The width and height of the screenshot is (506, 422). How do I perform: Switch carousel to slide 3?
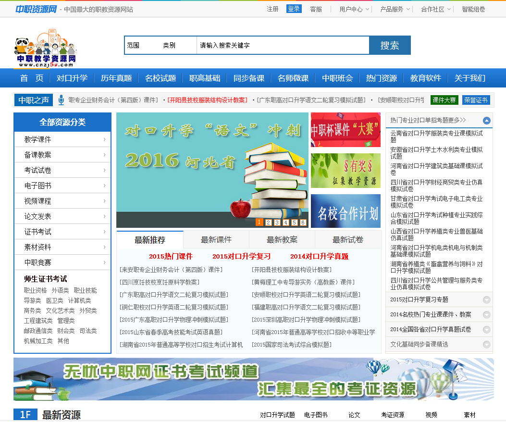click(x=277, y=222)
